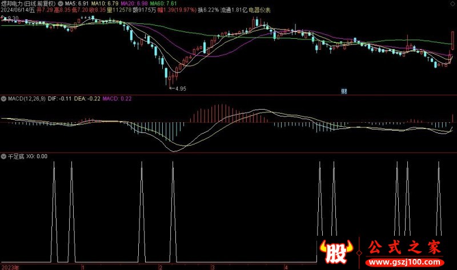Click the blue 财 financial marker

[x=344, y=91]
